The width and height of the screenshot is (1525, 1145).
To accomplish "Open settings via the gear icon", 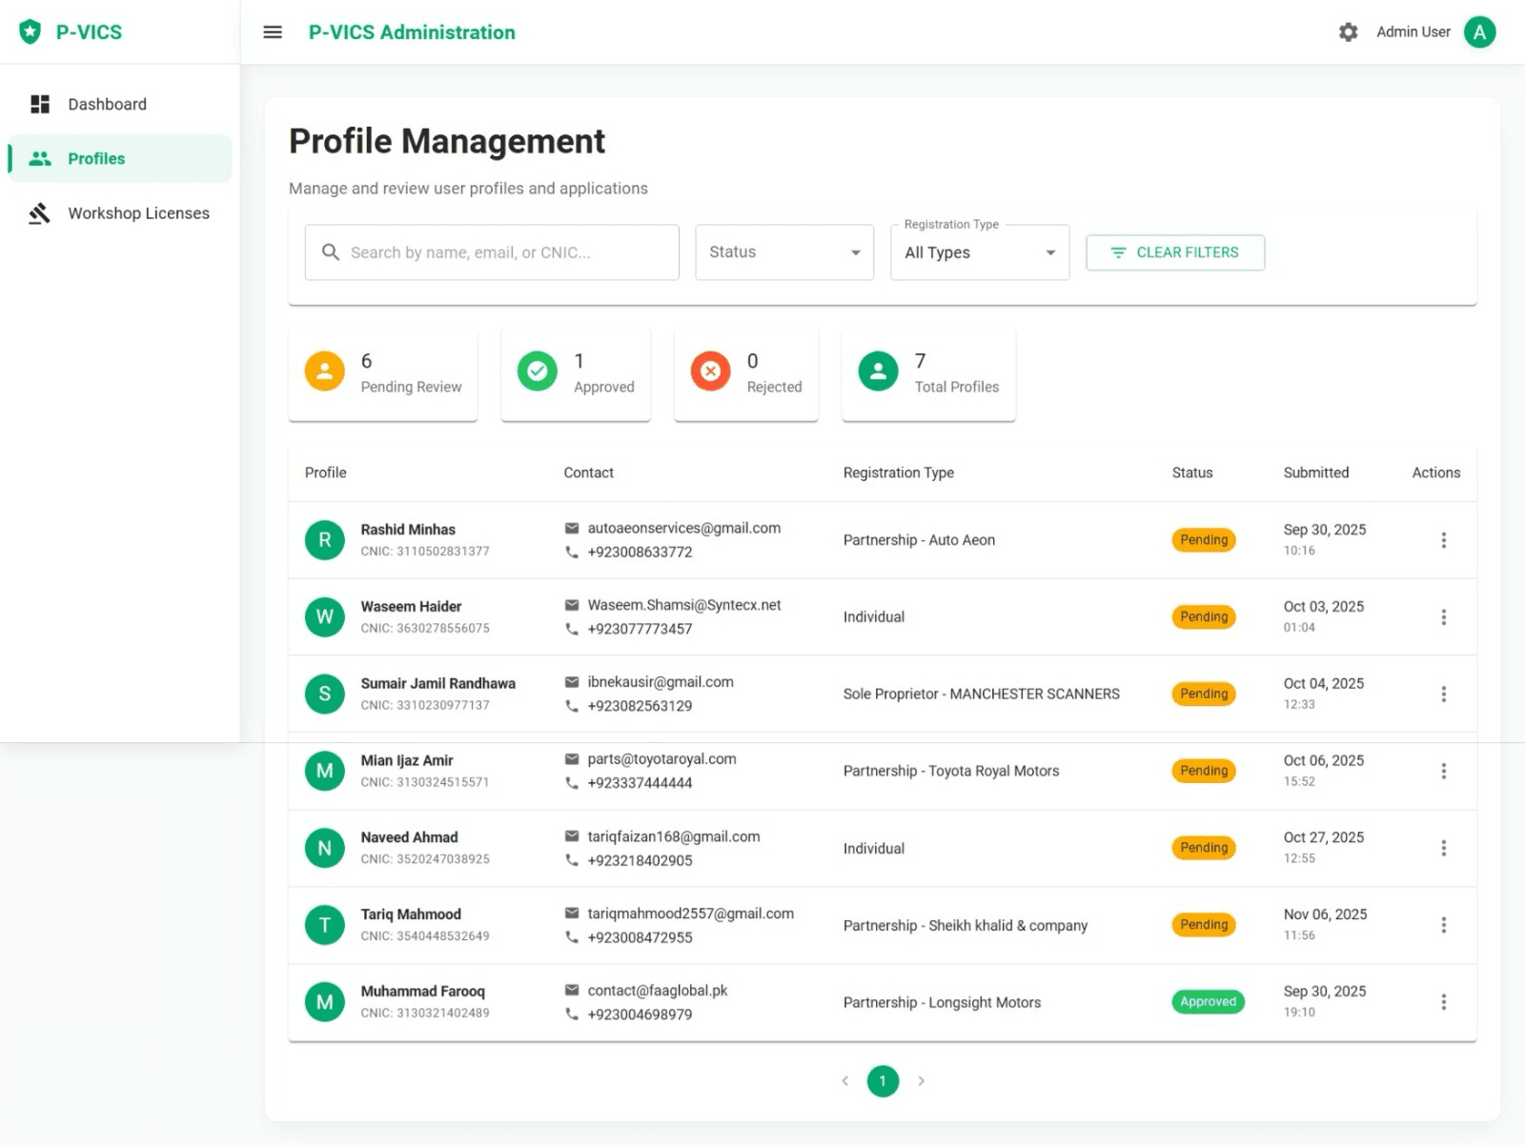I will 1348,32.
